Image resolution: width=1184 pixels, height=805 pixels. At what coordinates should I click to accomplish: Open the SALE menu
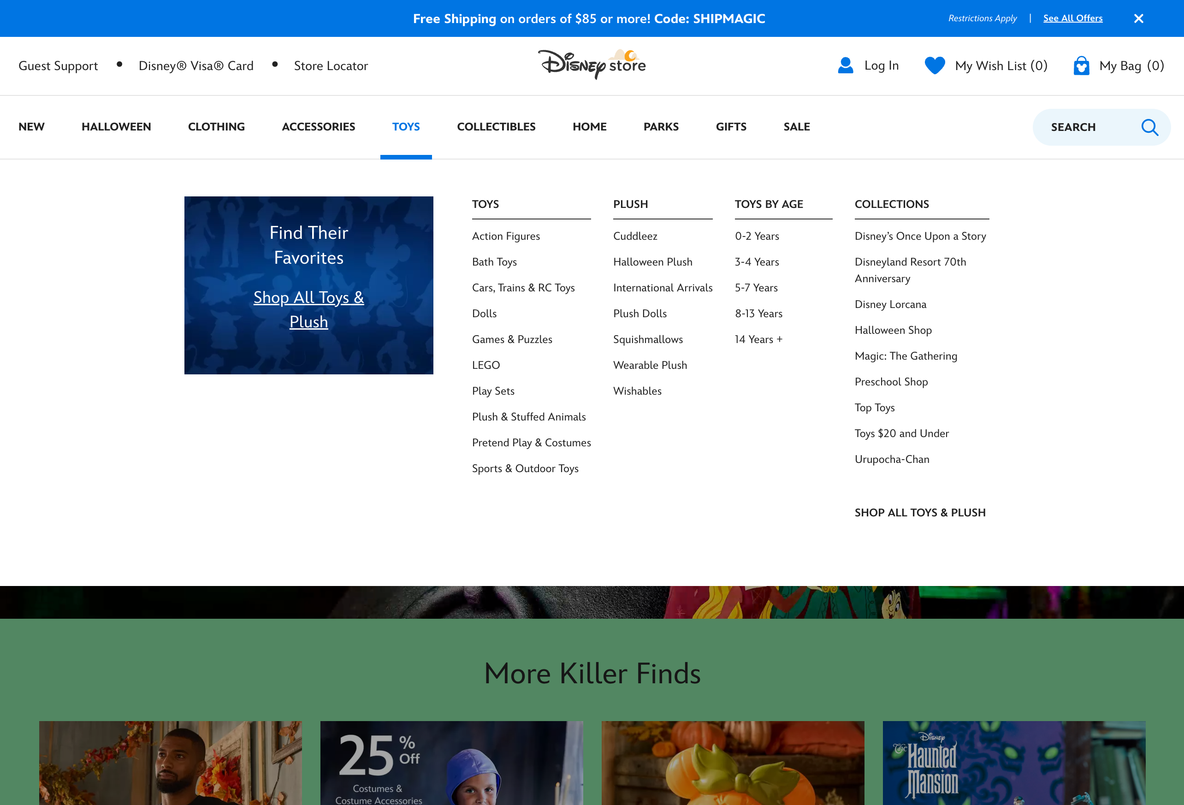pyautogui.click(x=796, y=127)
